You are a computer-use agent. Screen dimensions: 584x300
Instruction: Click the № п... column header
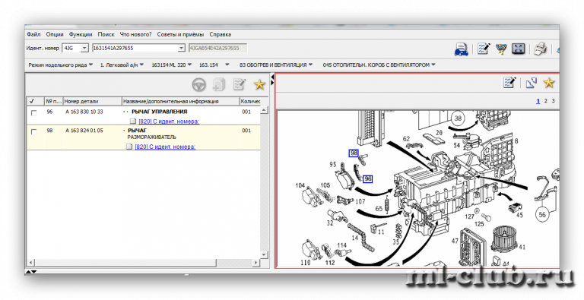click(x=53, y=101)
